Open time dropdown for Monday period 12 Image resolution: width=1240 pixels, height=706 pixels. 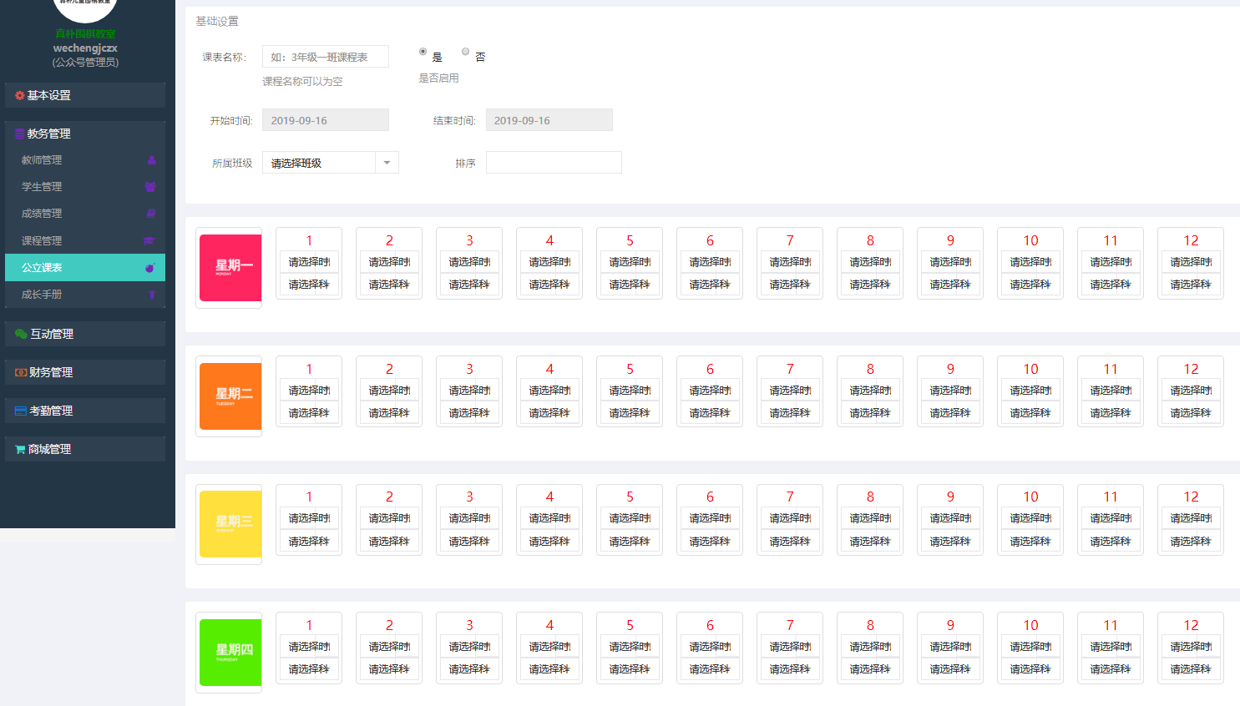coord(1191,262)
